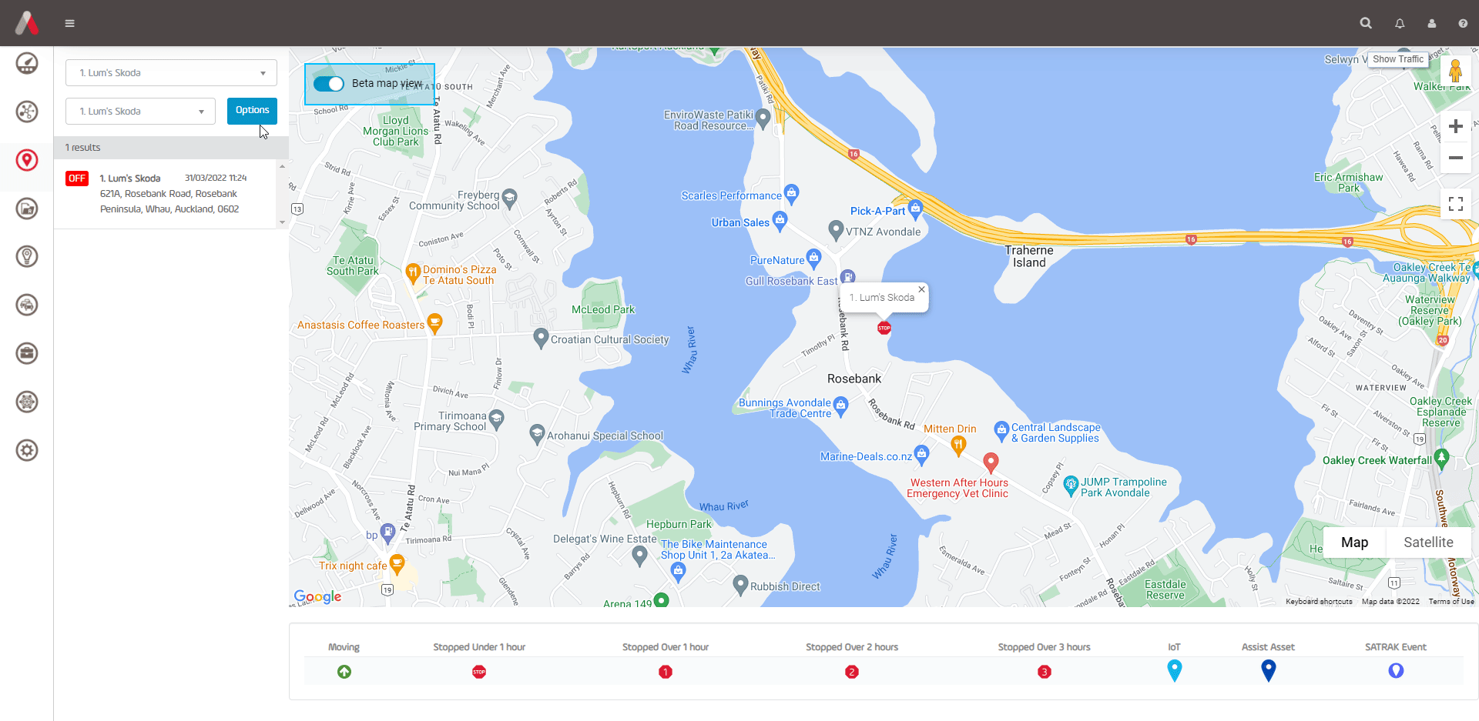
Task: Click the 'SATRAK Event' legend label
Action: point(1396,647)
